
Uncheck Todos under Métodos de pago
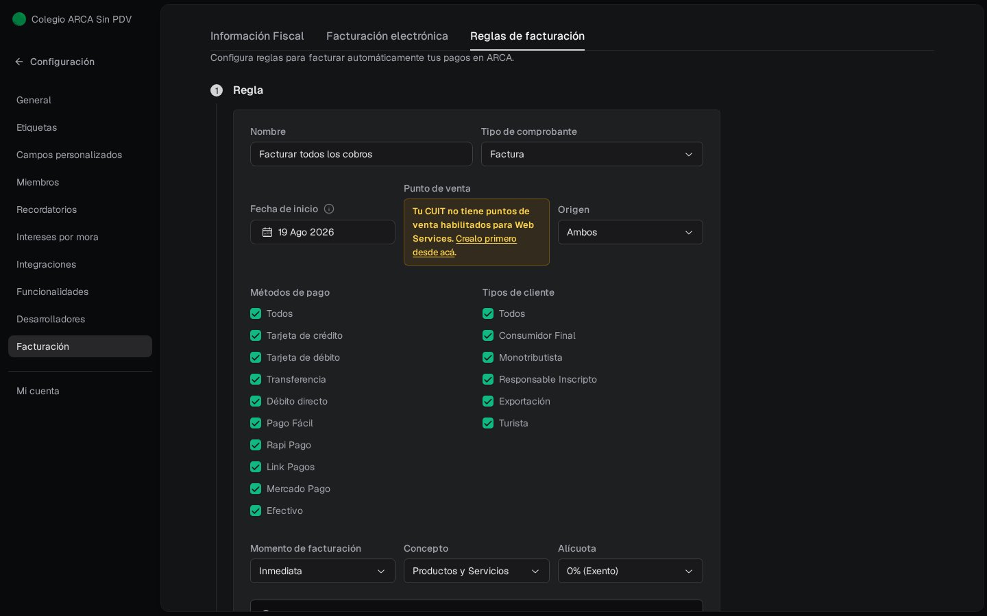point(256,313)
